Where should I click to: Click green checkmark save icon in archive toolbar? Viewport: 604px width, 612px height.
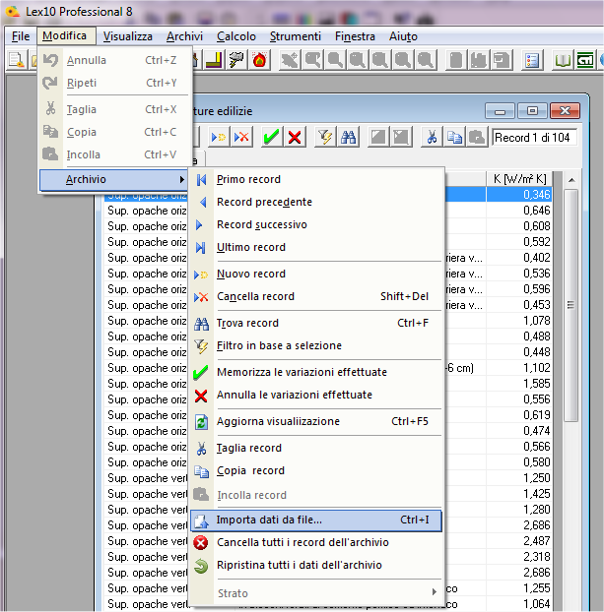coord(271,137)
